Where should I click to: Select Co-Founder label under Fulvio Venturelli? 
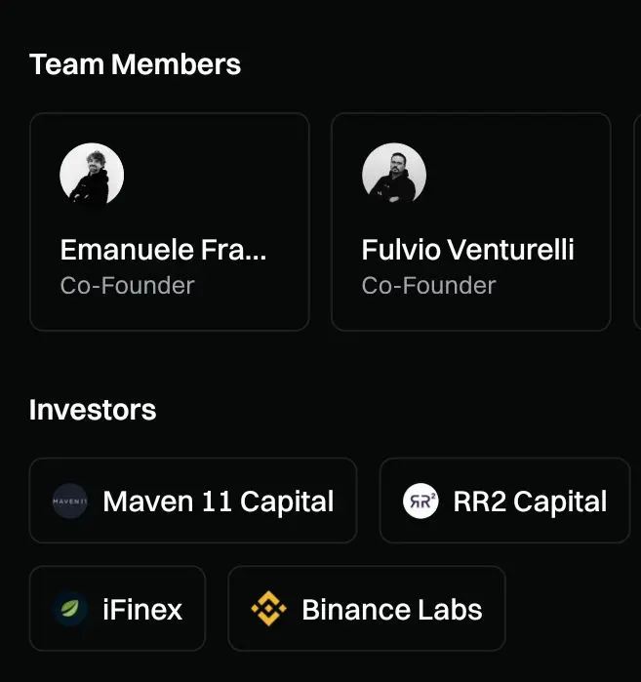click(x=428, y=286)
